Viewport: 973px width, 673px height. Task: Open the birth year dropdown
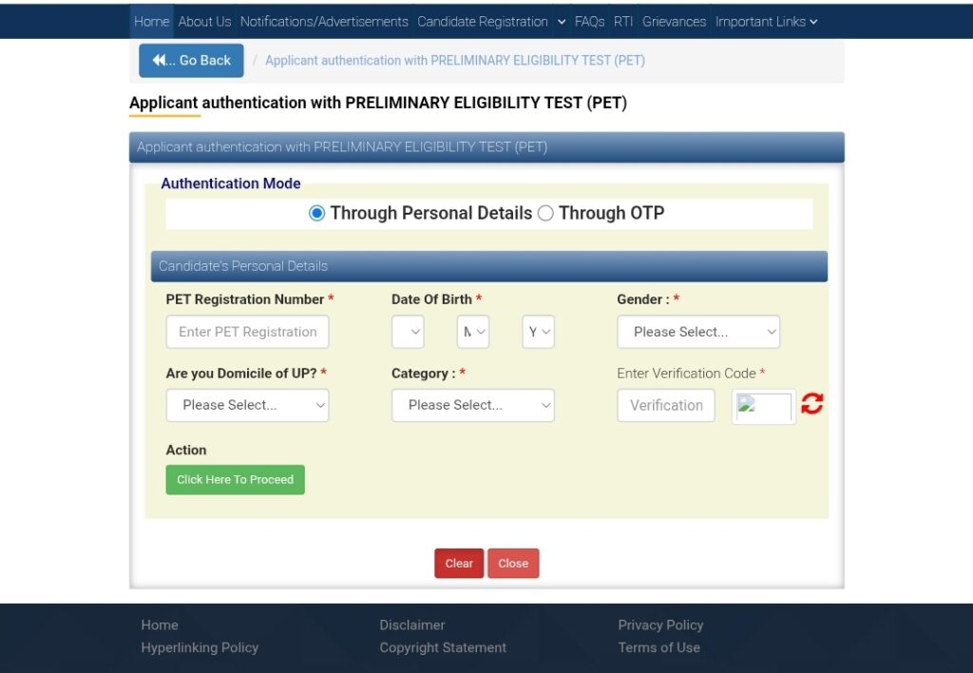(x=538, y=332)
